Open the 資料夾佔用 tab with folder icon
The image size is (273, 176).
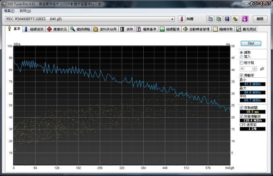pos(105,29)
